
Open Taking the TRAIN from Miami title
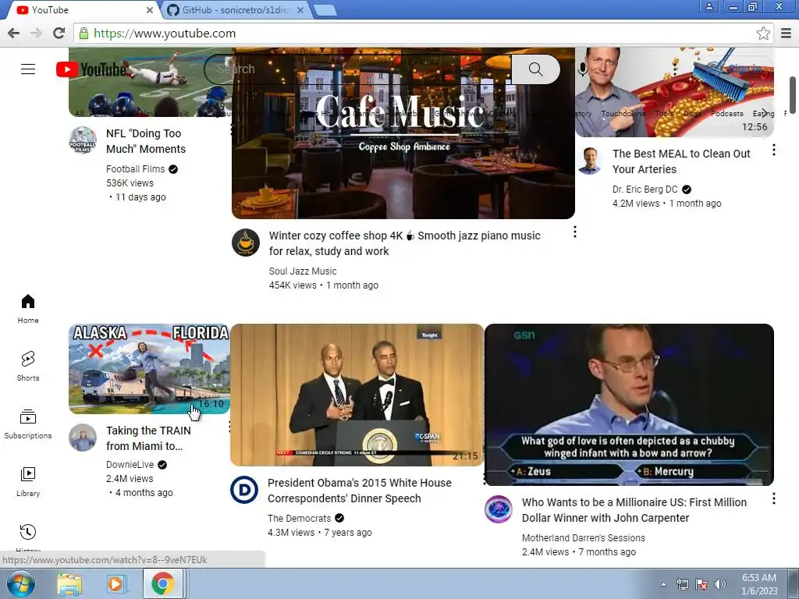point(148,438)
